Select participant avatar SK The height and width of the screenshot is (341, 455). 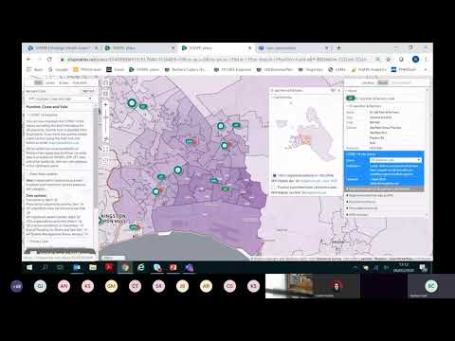coord(158,286)
